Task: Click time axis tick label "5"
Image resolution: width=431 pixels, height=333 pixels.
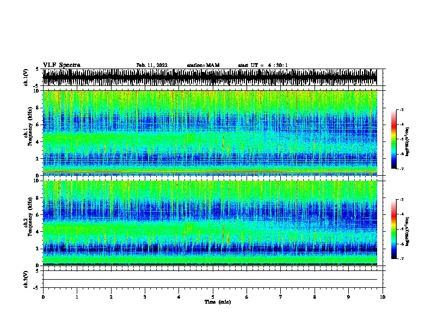Action: tap(213, 297)
